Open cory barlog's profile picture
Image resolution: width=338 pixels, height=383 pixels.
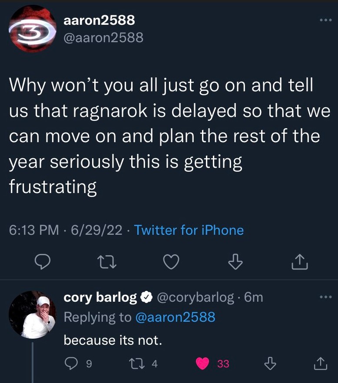[33, 315]
